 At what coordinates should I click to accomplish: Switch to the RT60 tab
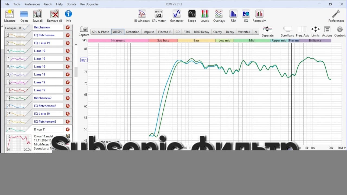point(187,32)
